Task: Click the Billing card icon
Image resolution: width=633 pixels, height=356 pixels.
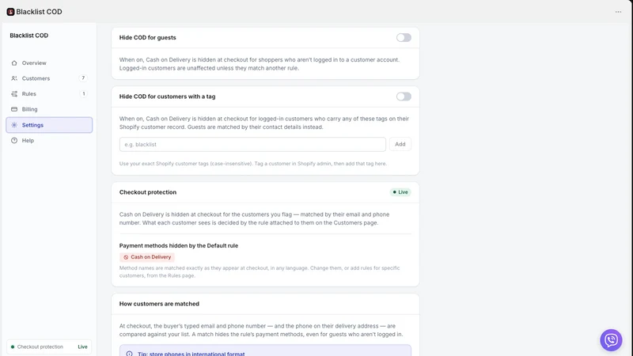Action: pos(14,109)
